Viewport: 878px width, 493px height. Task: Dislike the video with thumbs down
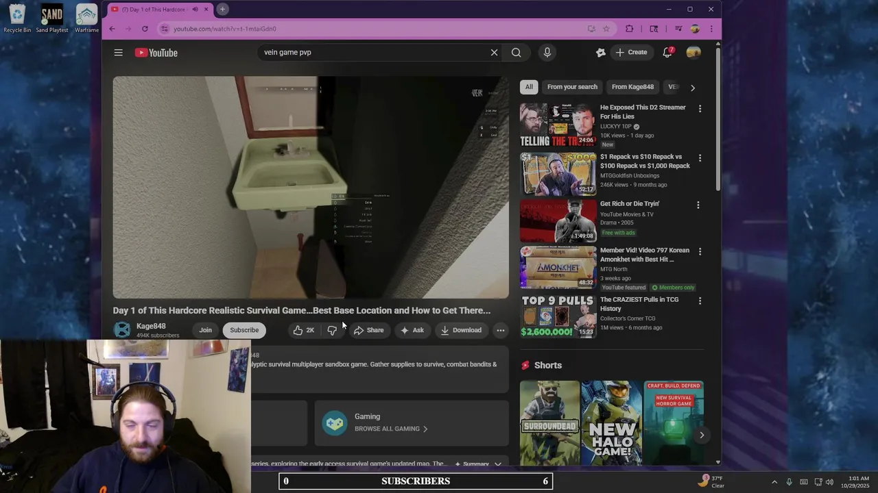pos(332,330)
